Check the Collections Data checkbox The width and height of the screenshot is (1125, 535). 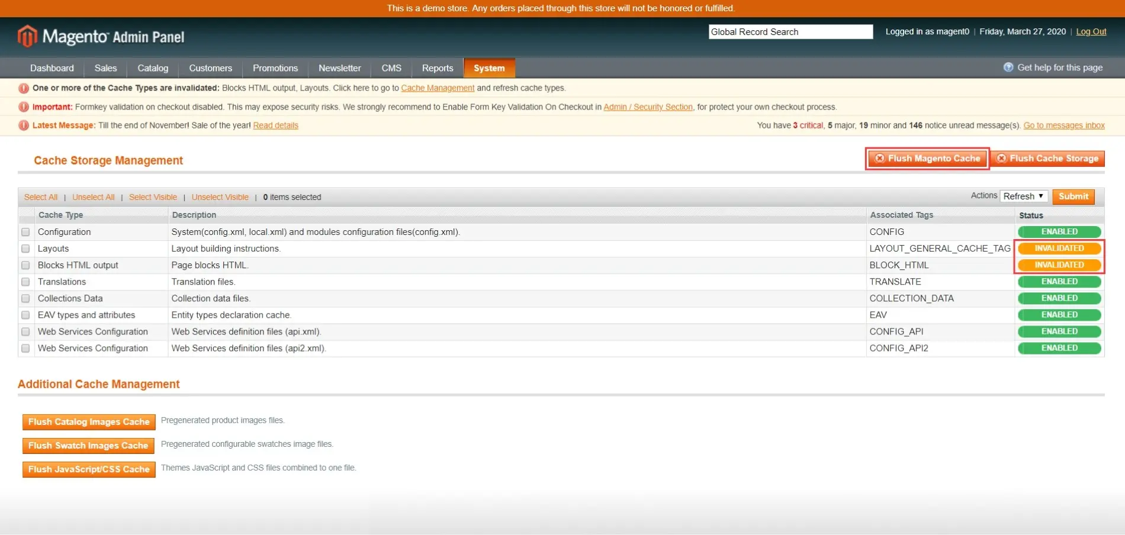point(25,298)
